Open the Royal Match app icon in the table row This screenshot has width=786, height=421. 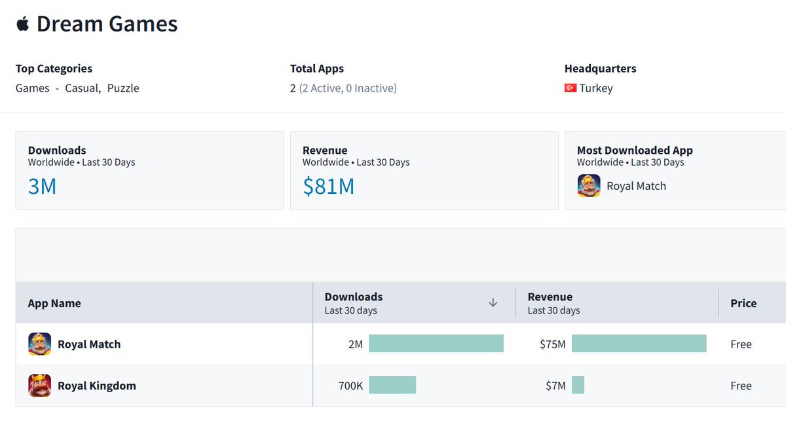39,344
